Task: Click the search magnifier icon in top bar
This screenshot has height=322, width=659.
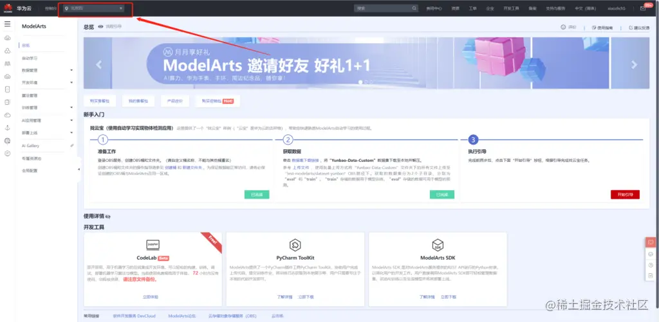Action: (x=414, y=8)
